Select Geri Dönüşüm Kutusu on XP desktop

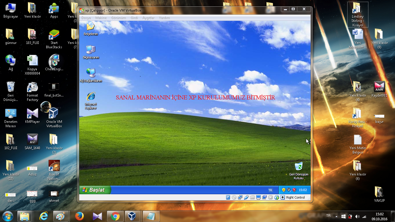pyautogui.click(x=299, y=171)
